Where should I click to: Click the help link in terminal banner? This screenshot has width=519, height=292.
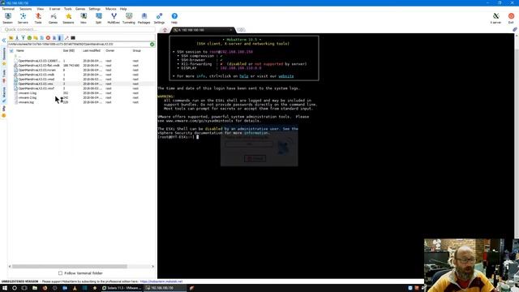click(244, 76)
